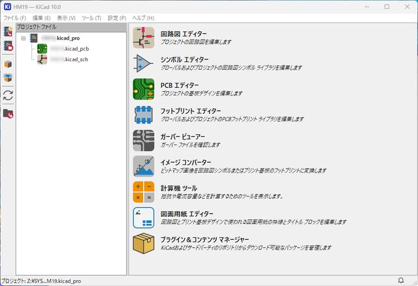Click the schematic icon of the .kicad_sch file
The image size is (418, 286).
coord(42,59)
